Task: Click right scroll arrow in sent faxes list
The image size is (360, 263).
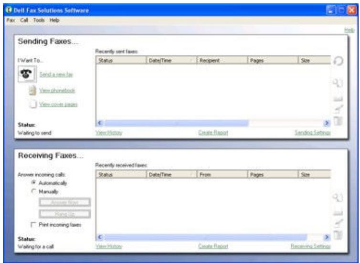Action: pos(327,123)
